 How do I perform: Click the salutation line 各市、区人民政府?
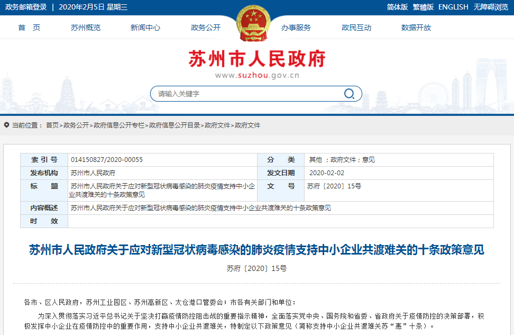click(160, 302)
